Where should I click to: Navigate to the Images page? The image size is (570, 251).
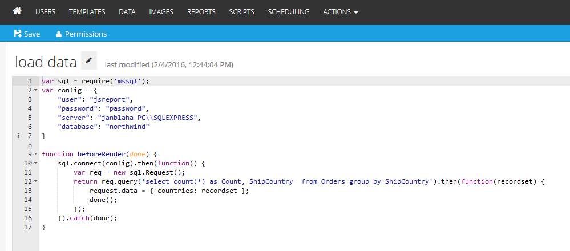(161, 11)
